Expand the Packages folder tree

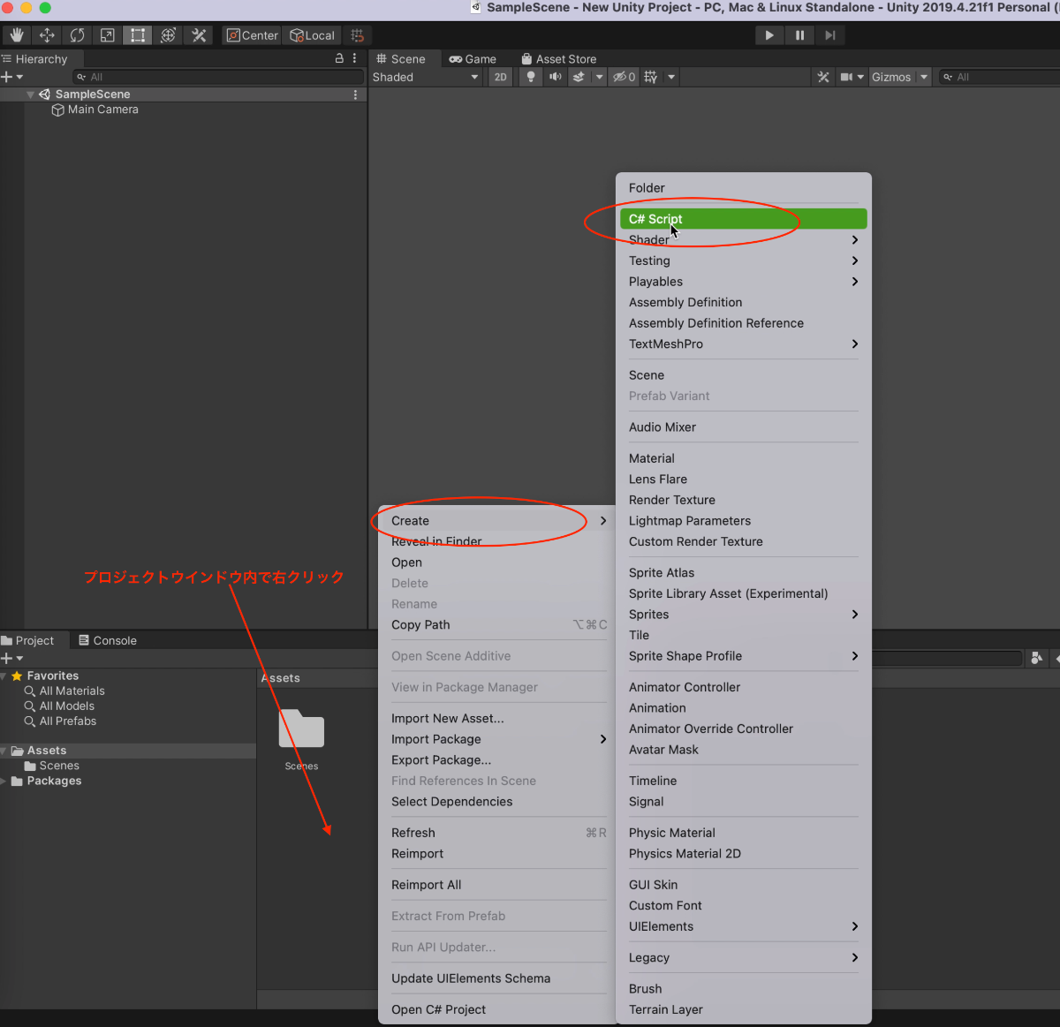4,781
